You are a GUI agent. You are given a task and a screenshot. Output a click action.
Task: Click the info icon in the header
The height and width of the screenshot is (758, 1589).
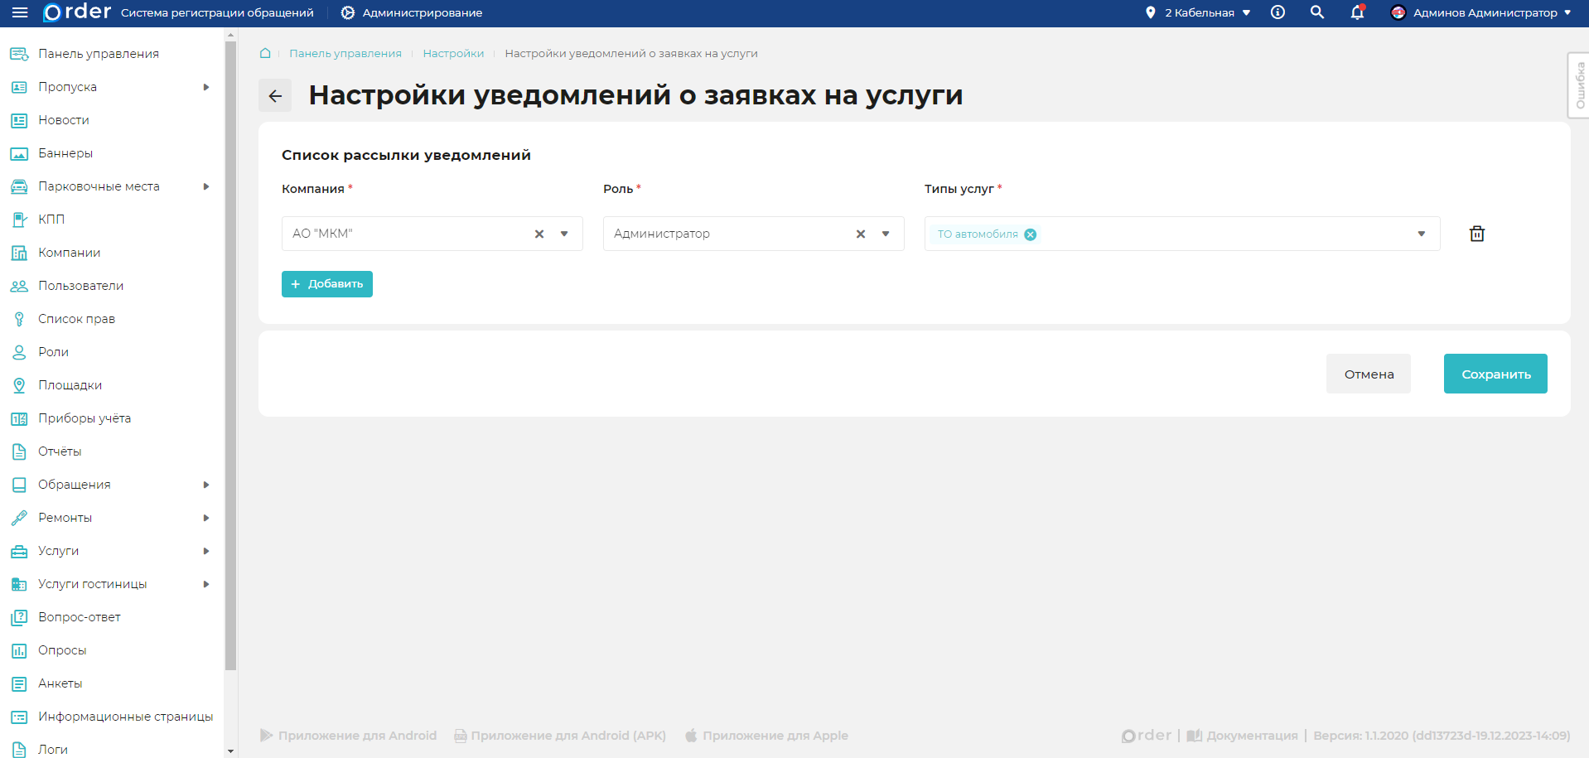tap(1277, 12)
